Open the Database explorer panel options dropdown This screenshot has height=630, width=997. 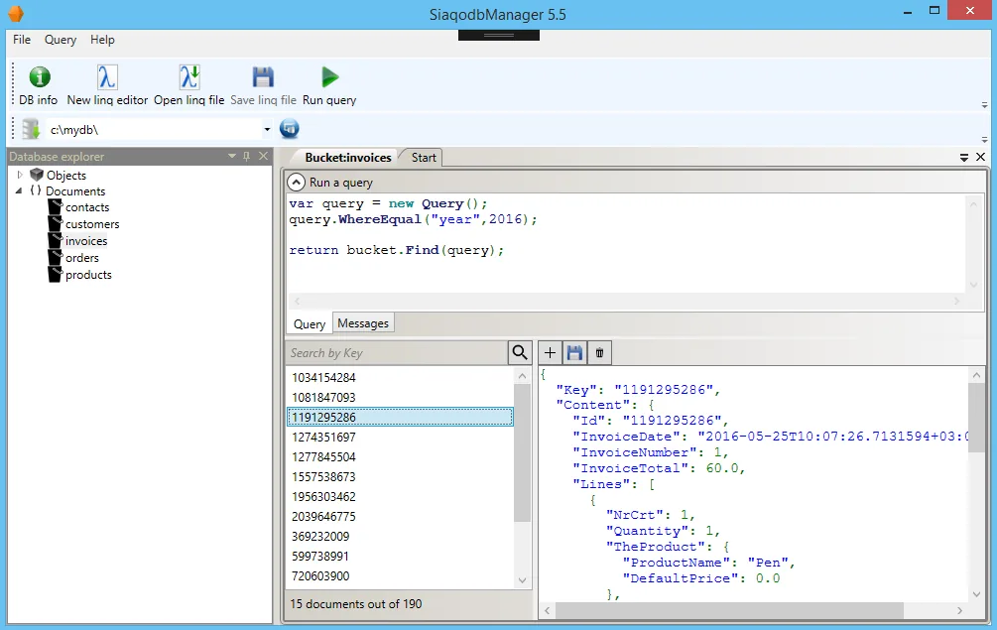tap(232, 157)
